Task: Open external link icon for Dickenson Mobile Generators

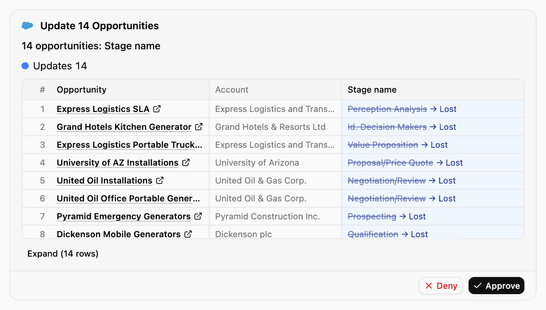Action: point(188,234)
